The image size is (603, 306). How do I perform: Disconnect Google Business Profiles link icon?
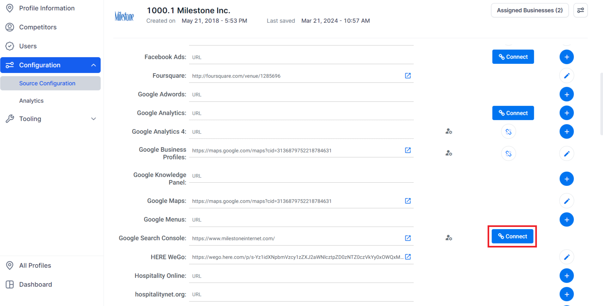[x=509, y=154]
